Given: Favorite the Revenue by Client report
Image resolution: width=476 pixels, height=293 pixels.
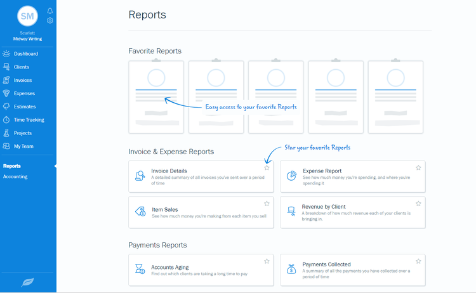Looking at the screenshot, I should coord(418,204).
